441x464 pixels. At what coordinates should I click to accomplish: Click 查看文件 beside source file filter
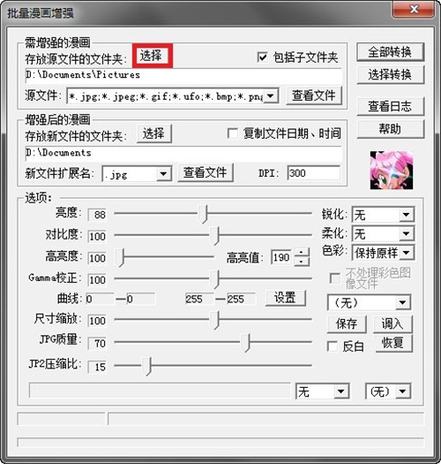(314, 95)
